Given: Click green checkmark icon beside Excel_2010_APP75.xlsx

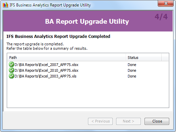Looking at the screenshot, I should click(12, 70).
